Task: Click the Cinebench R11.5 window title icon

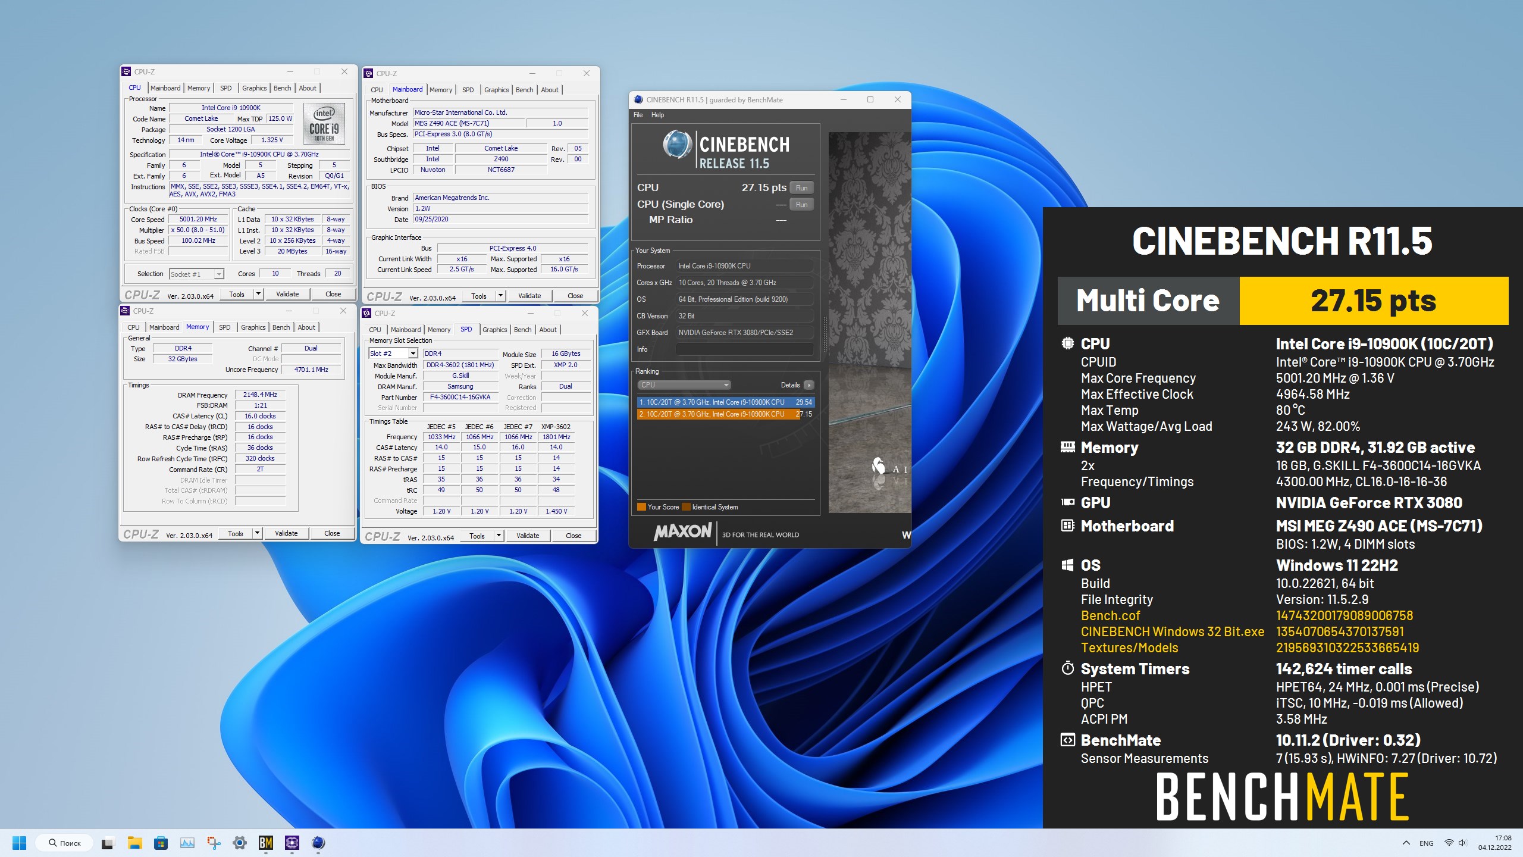Action: click(638, 99)
